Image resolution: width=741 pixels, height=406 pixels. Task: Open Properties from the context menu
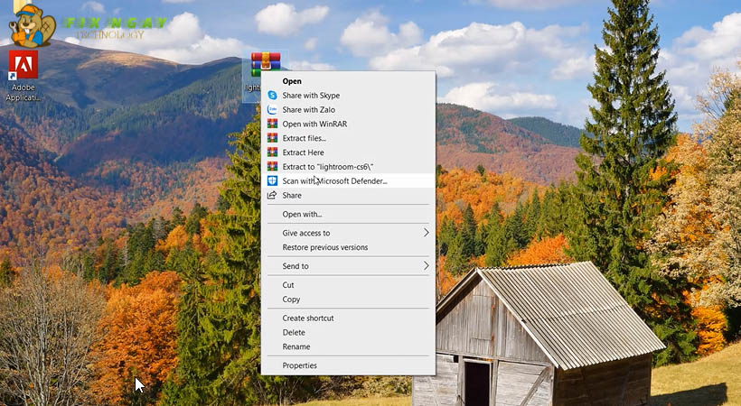pyautogui.click(x=348, y=364)
